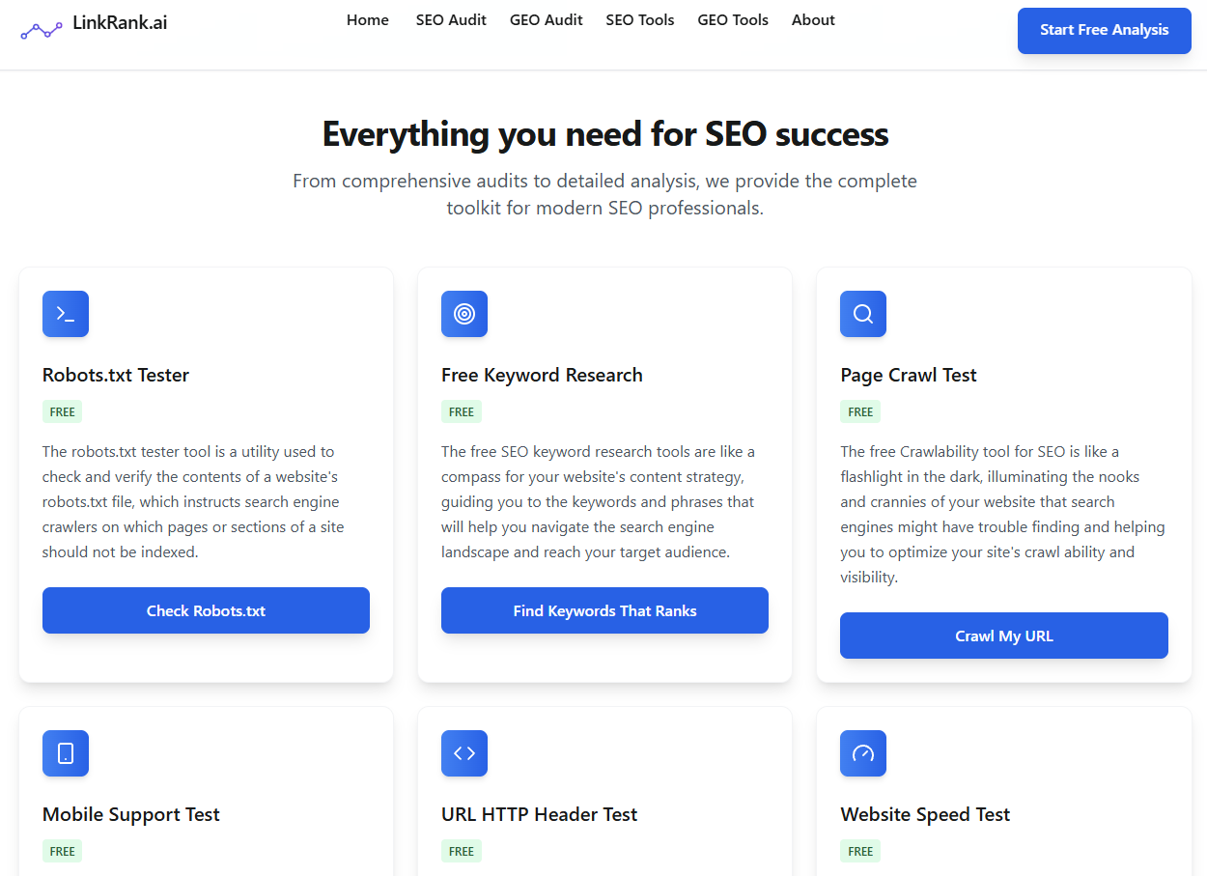Click FREE badge under Robots.txt Tester

(63, 411)
